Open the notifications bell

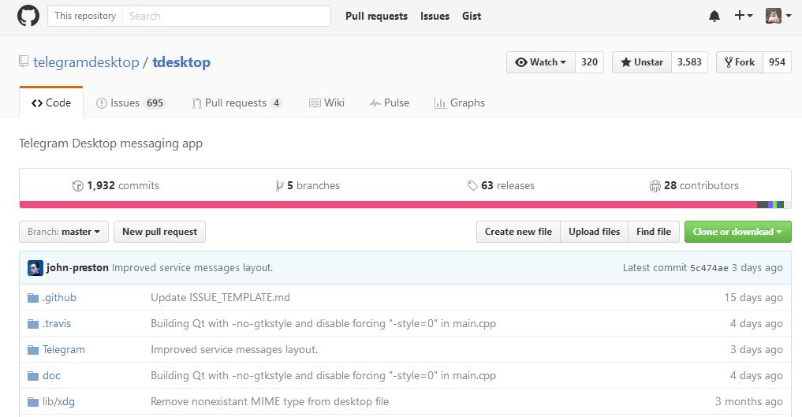[x=714, y=16]
